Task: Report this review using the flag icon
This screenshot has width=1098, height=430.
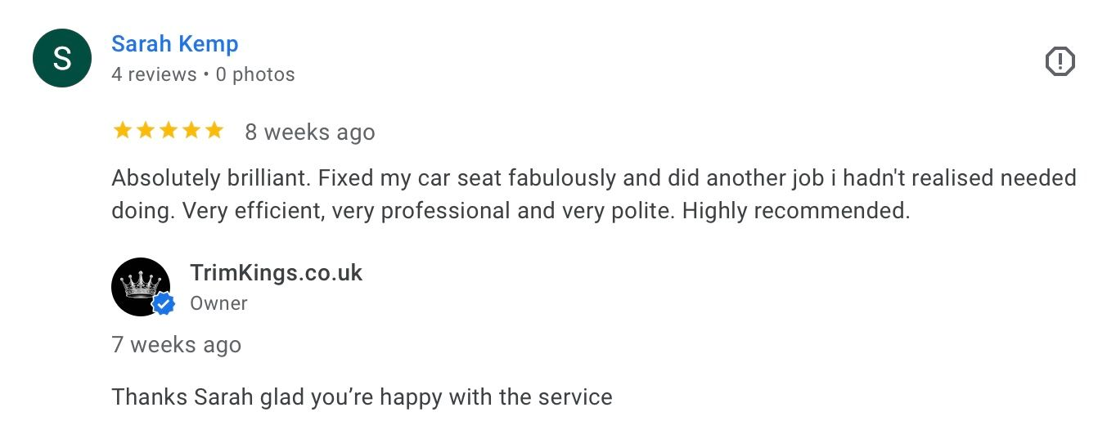Action: tap(1060, 61)
